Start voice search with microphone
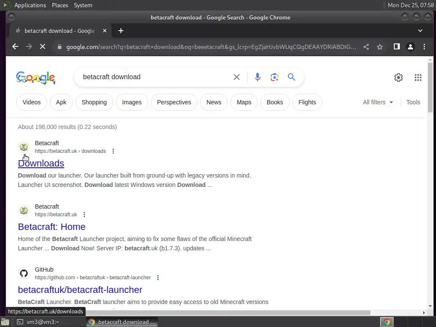The image size is (436, 327). coord(258,77)
